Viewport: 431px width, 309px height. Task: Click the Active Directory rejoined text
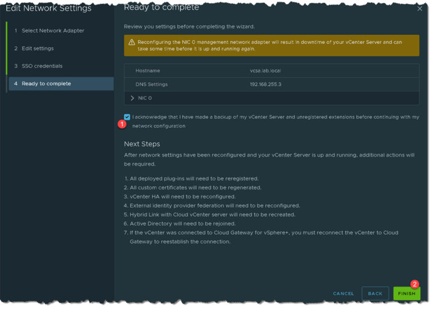click(182, 224)
